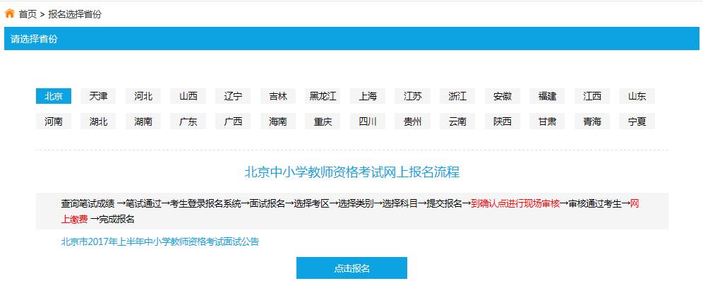Select 甘肃 province
Screen dimensions: 703x281
click(x=548, y=121)
